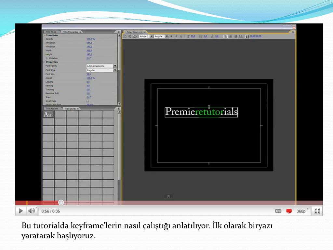Viewport: 333px width, 250px height.
Task: Expand the Rotation property twirl
Action: [x=47, y=58]
